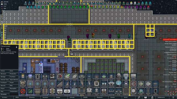Click the red Cancel designator
This screenshot has height=99, width=177.
23,92
